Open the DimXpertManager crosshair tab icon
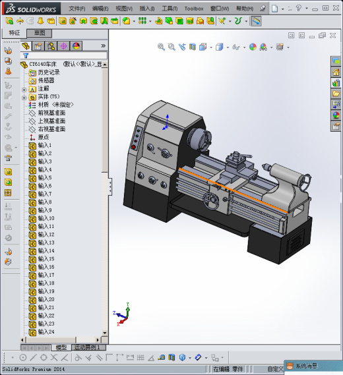This screenshot has width=343, height=375. pos(63,45)
